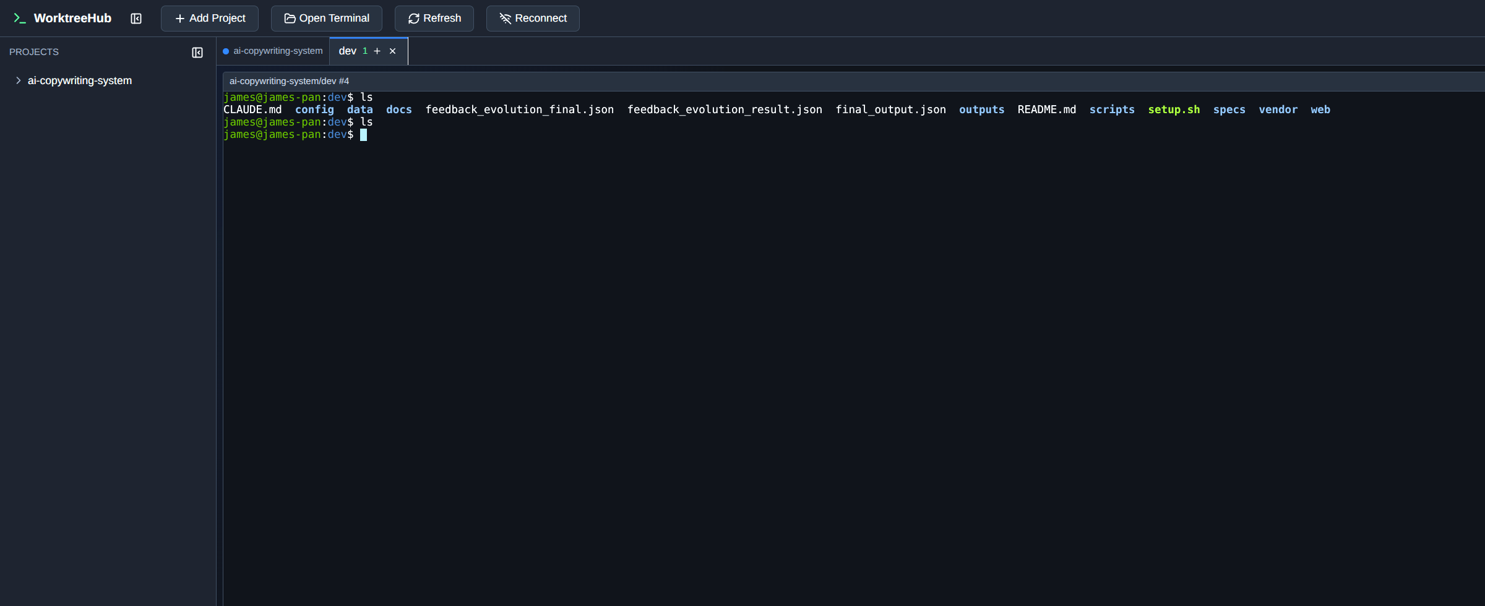
Task: Click the PROJECTS heading label
Action: coord(34,52)
